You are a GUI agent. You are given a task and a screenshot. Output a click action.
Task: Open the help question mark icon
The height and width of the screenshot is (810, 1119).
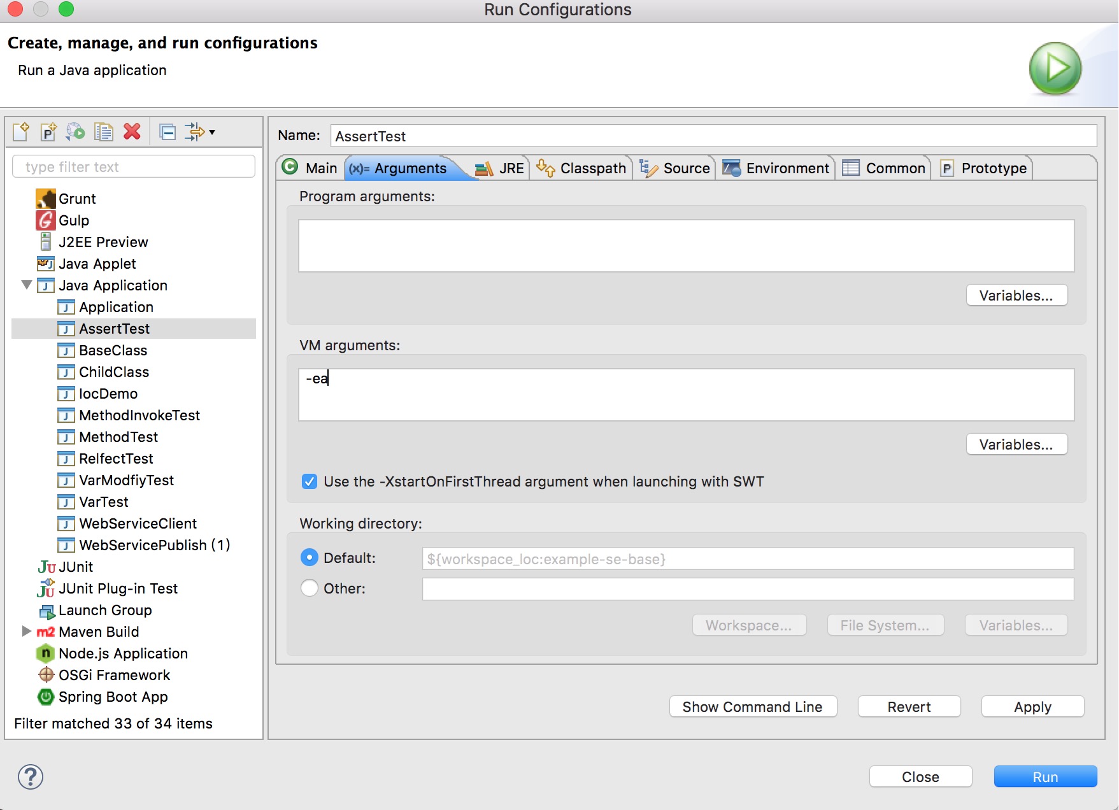[x=31, y=777]
